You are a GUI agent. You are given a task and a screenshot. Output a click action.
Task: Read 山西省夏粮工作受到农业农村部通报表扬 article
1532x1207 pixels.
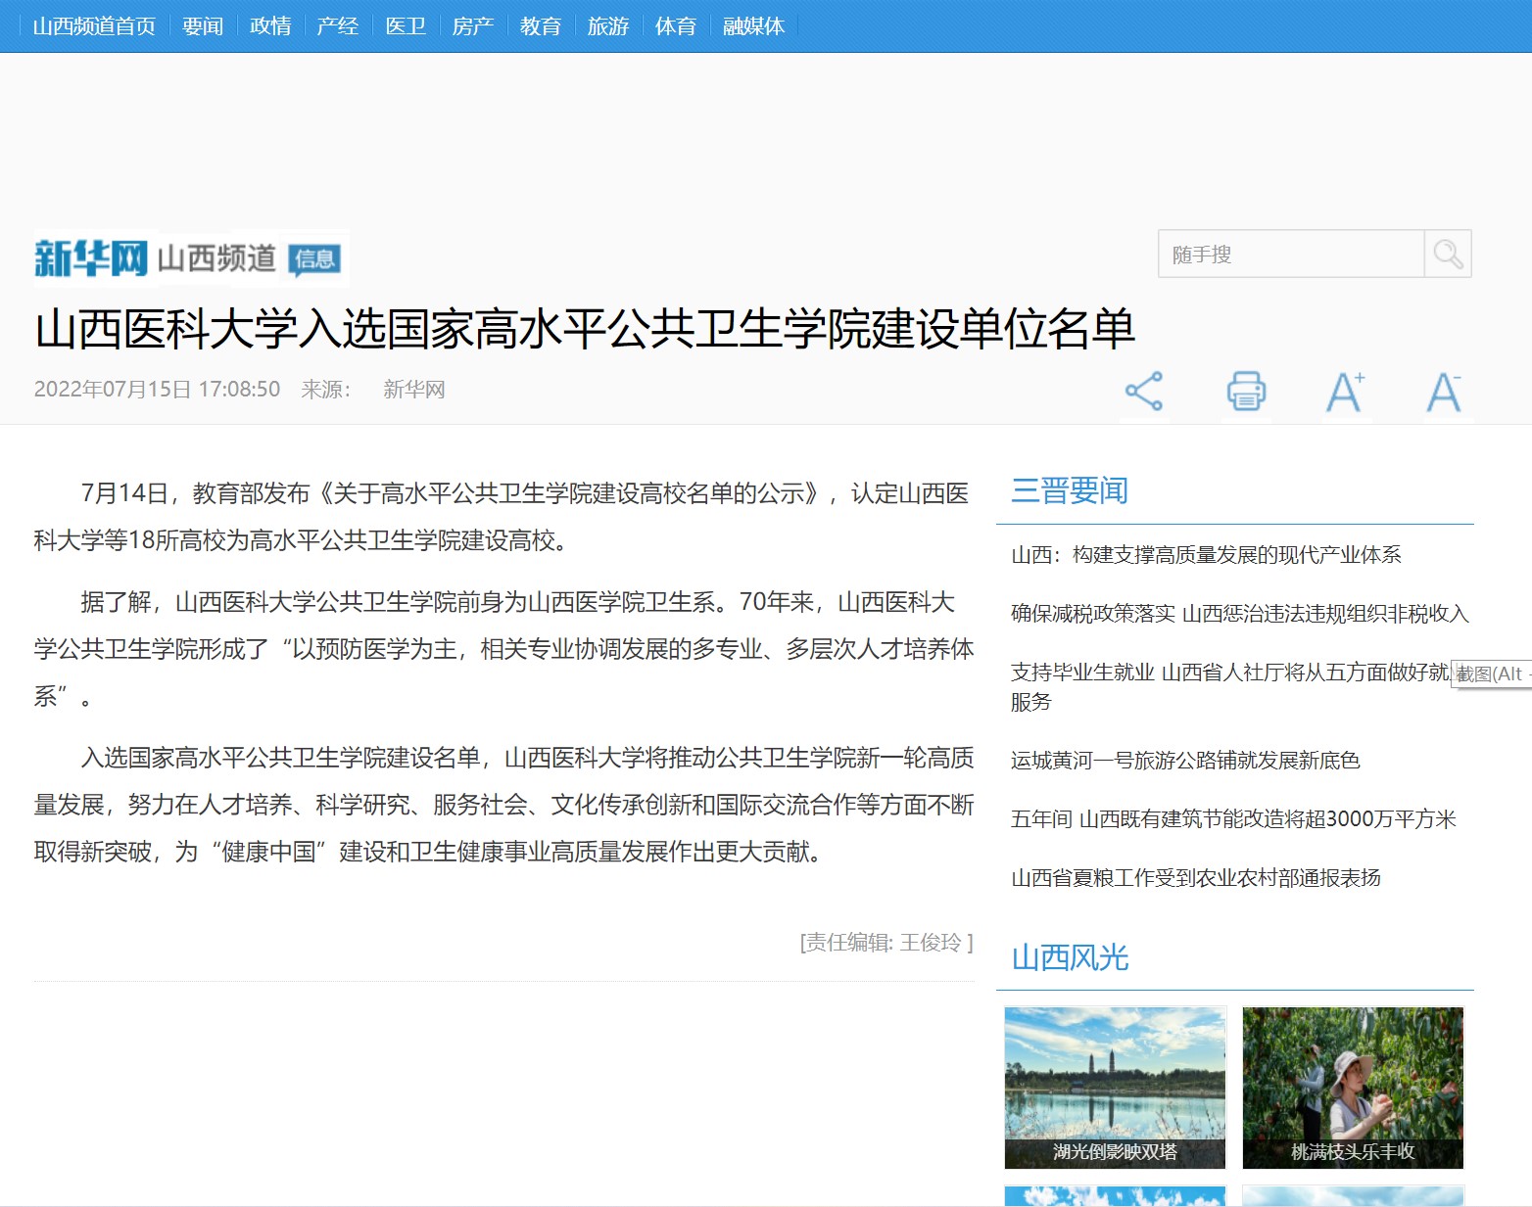pos(1195,878)
